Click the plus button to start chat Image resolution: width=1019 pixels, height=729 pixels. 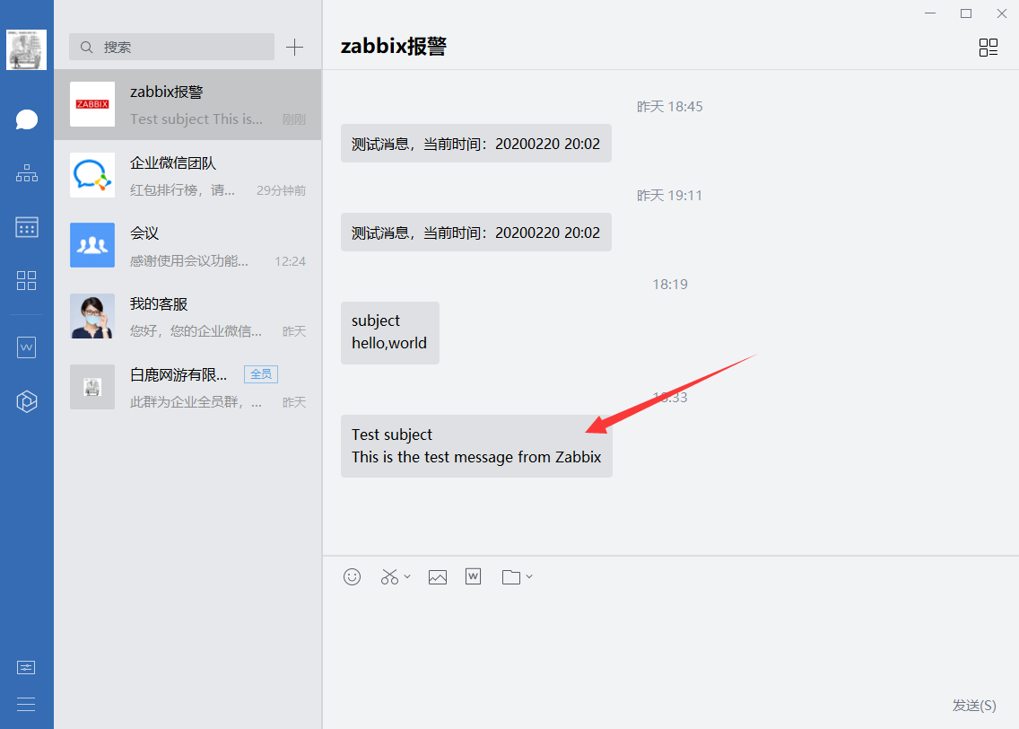294,47
